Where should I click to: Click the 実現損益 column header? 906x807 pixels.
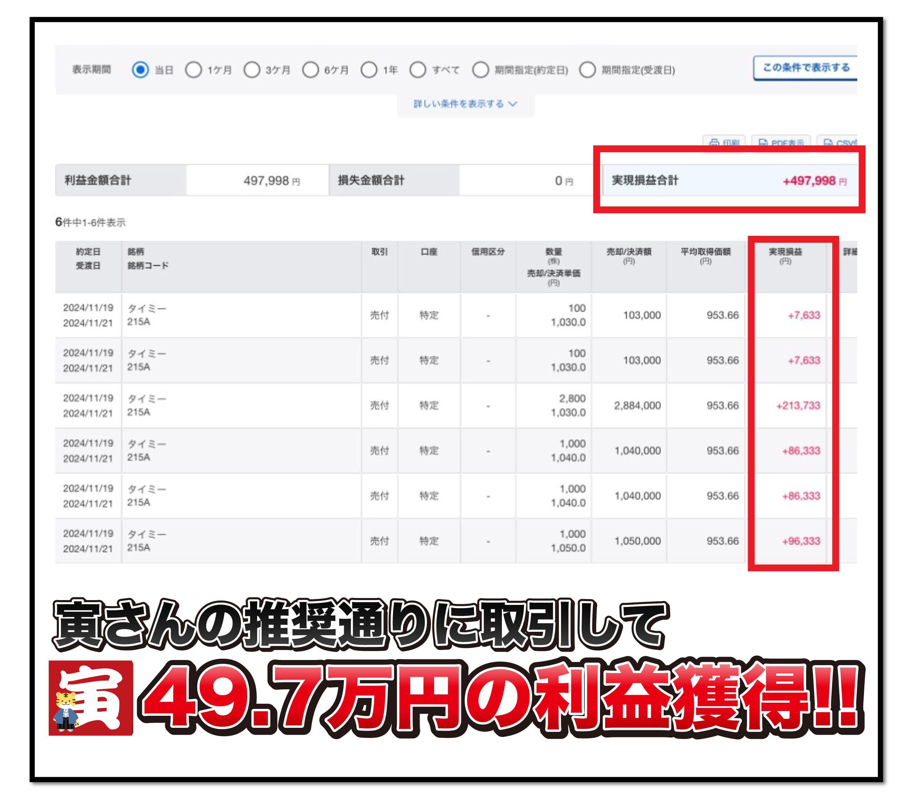(x=785, y=252)
